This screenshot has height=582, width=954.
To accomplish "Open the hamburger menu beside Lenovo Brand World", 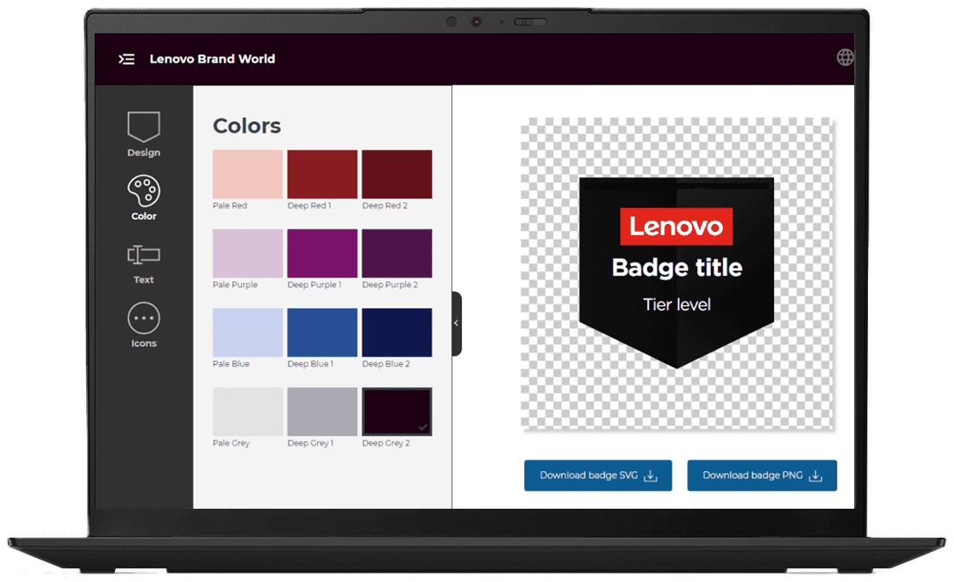I will point(126,58).
